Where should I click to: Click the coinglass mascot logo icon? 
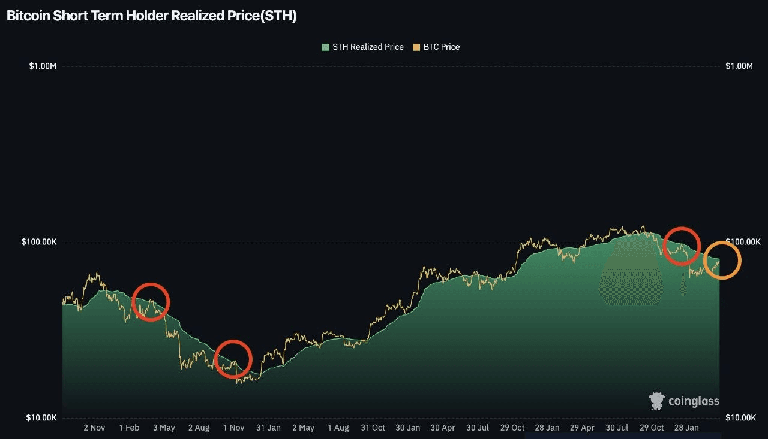point(657,401)
